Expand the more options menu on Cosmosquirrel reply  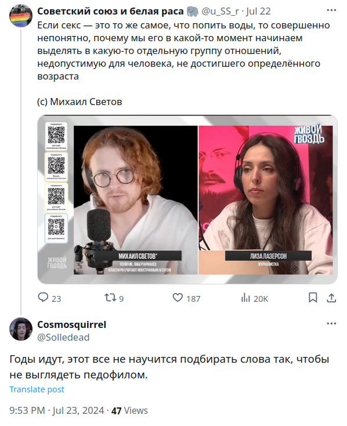tap(331, 324)
